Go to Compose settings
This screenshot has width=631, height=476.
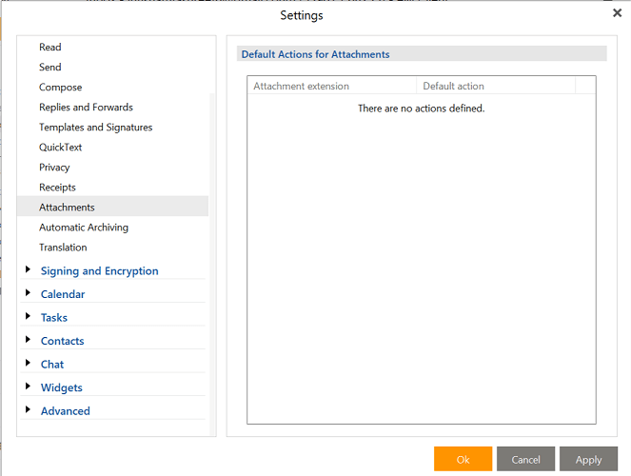pos(61,87)
